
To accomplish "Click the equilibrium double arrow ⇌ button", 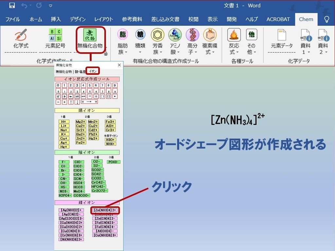I will pos(77,96).
